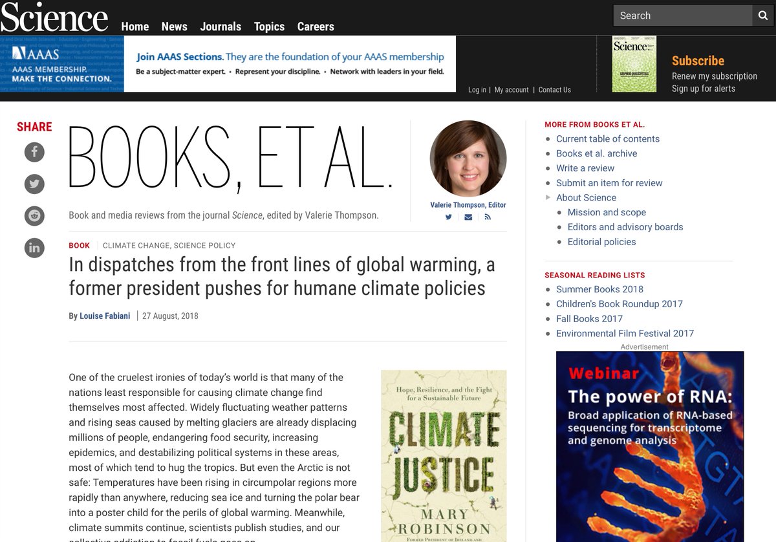
Task: Open editor's Twitter icon under photo
Action: pos(448,217)
